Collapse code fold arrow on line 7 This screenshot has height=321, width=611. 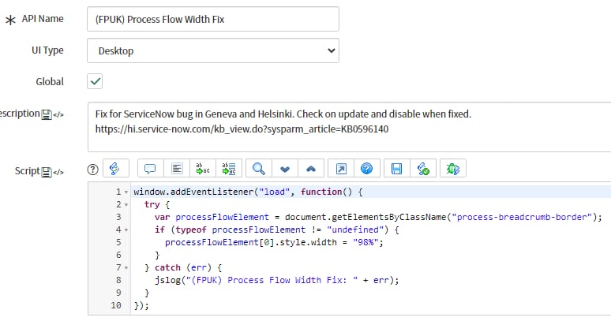[x=126, y=268]
